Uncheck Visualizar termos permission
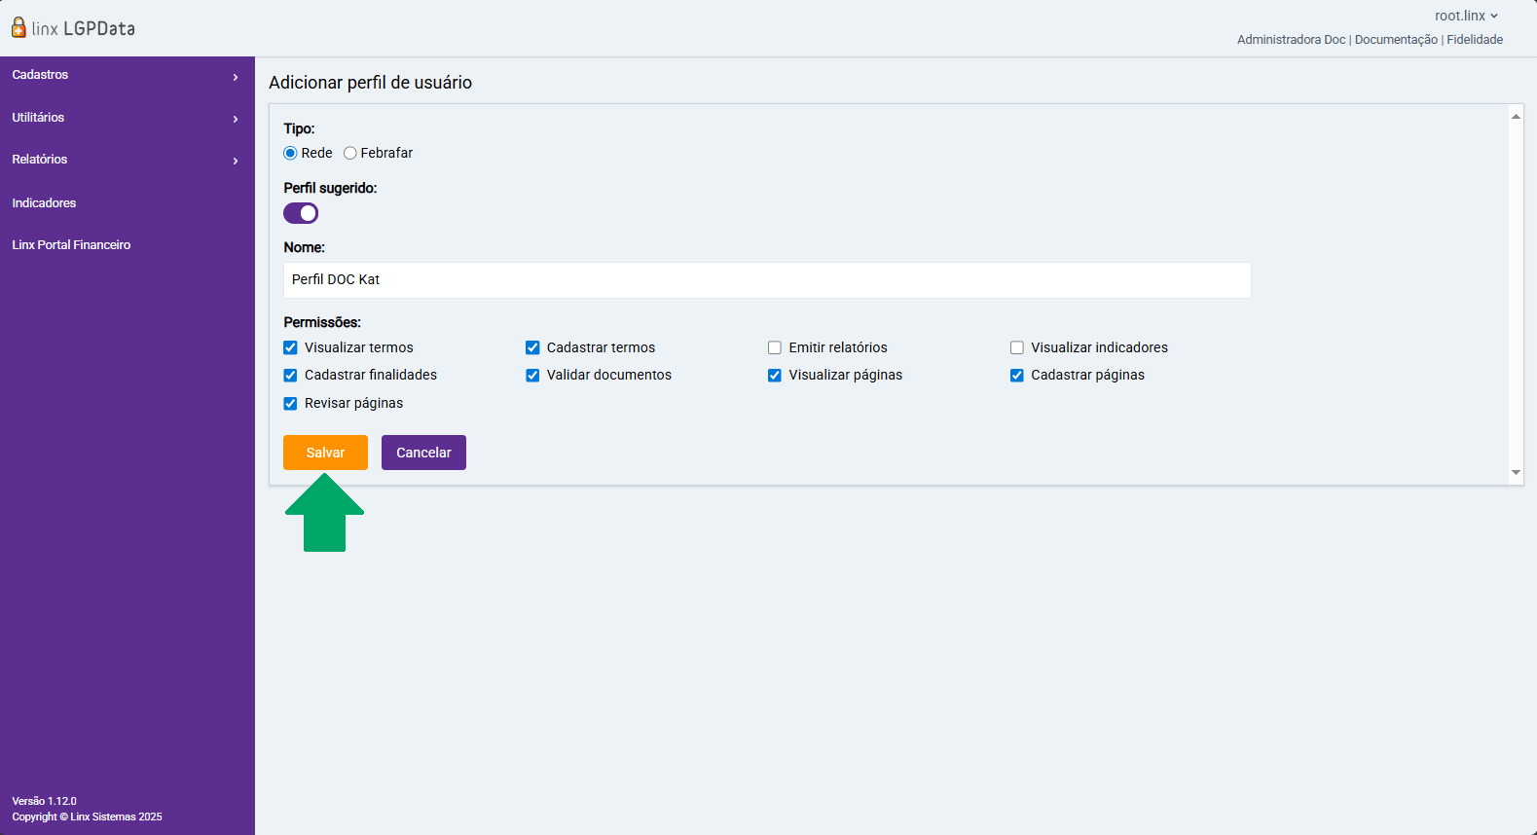The width and height of the screenshot is (1537, 835). (x=290, y=347)
